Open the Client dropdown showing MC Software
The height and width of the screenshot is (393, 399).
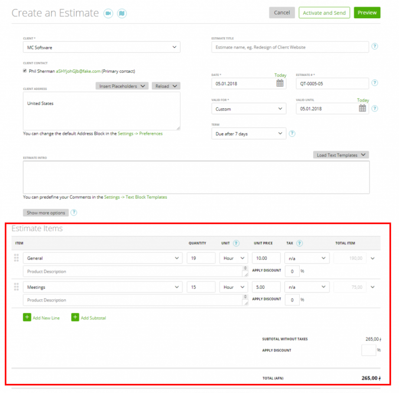(101, 47)
